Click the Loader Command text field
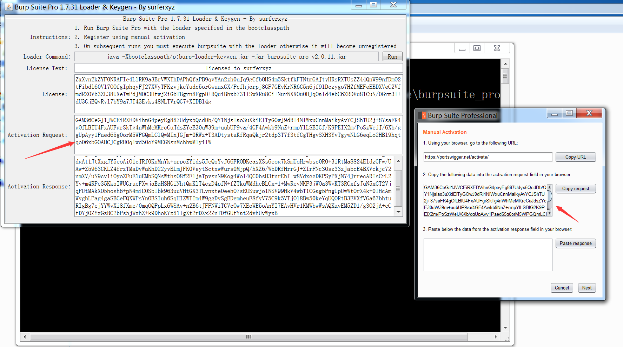Image resolution: width=623 pixels, height=347 pixels. coord(226,56)
